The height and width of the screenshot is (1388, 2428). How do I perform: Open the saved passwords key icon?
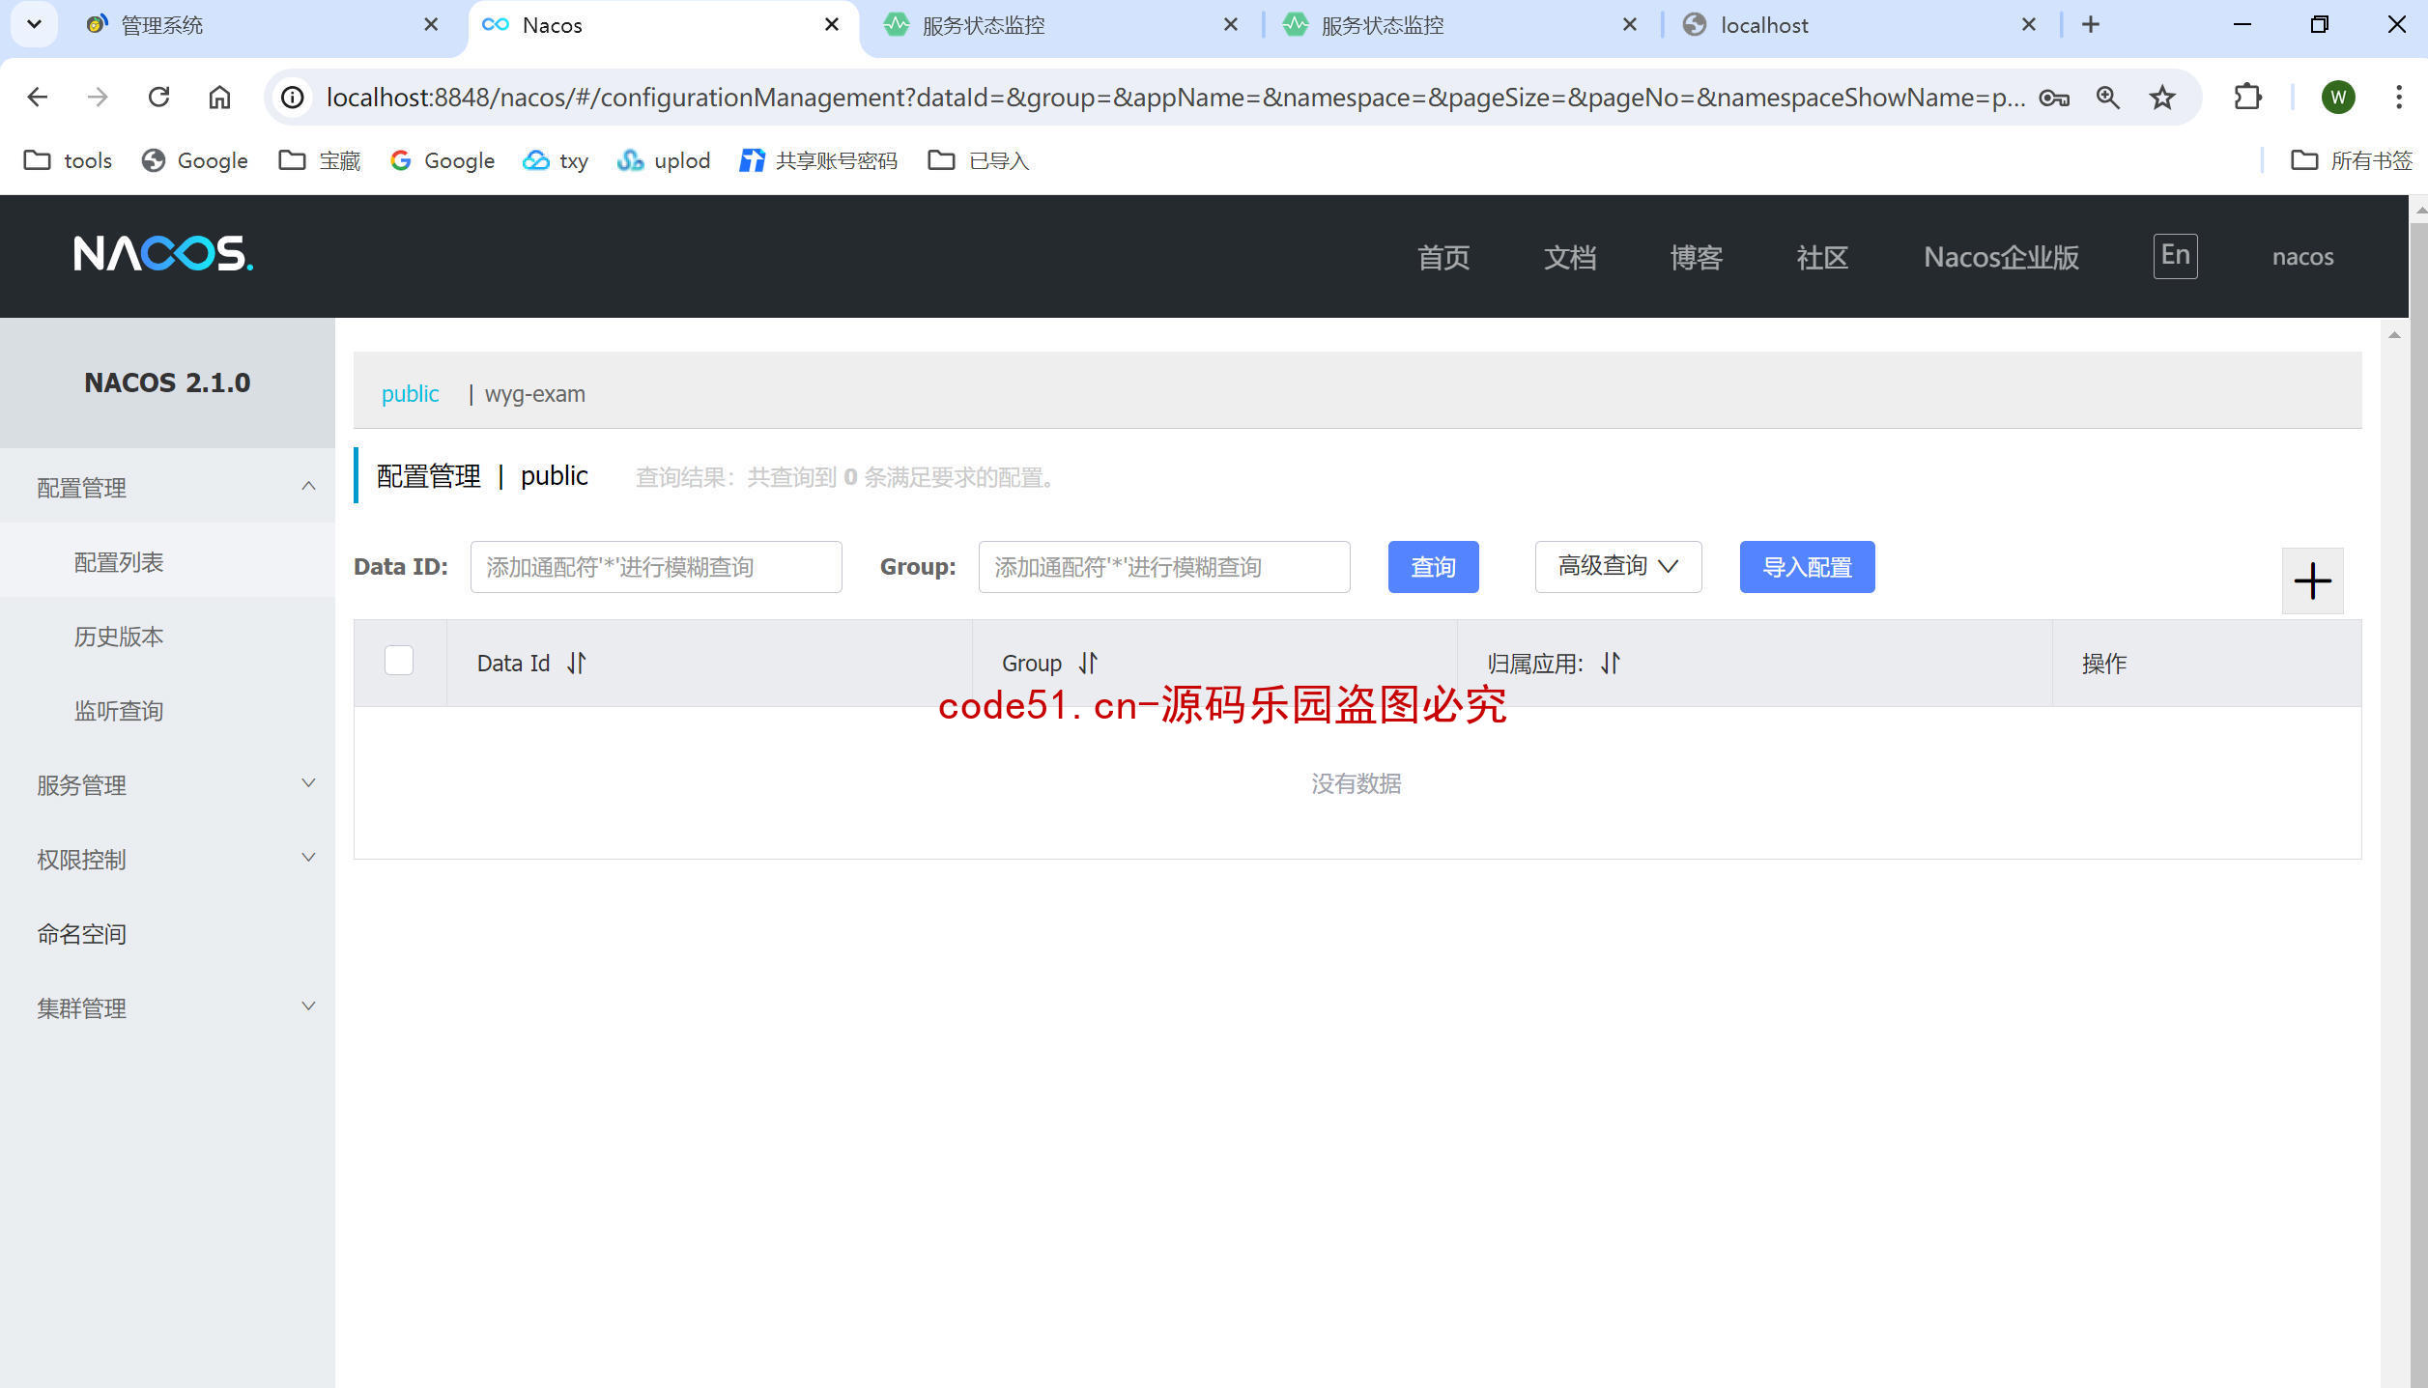[2054, 97]
